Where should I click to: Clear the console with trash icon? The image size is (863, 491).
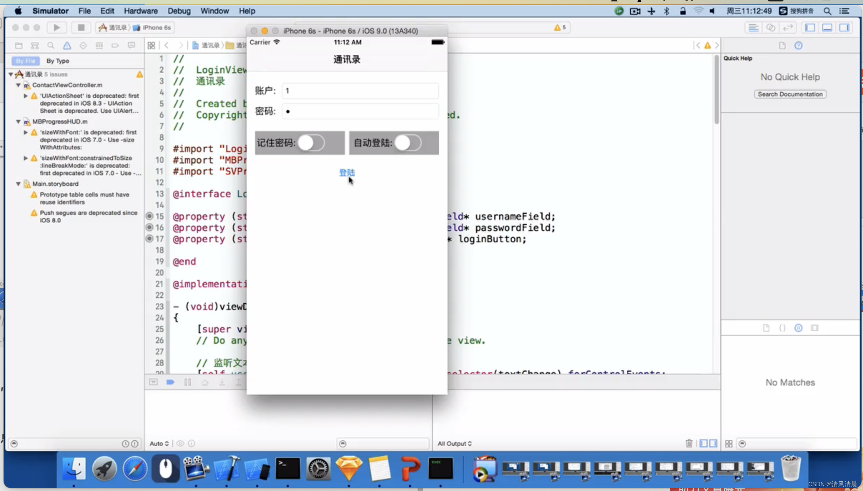coord(689,443)
